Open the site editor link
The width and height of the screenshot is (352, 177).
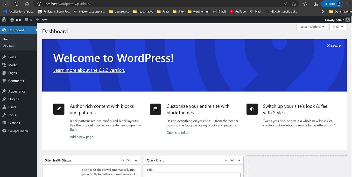178,132
